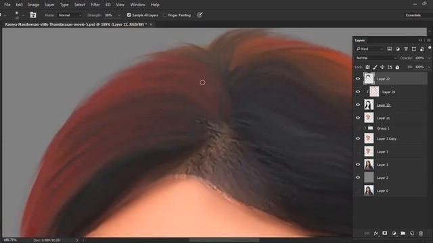Click the pressure-for-strength icon in options bar
433x243 pixels.
[x=200, y=15]
